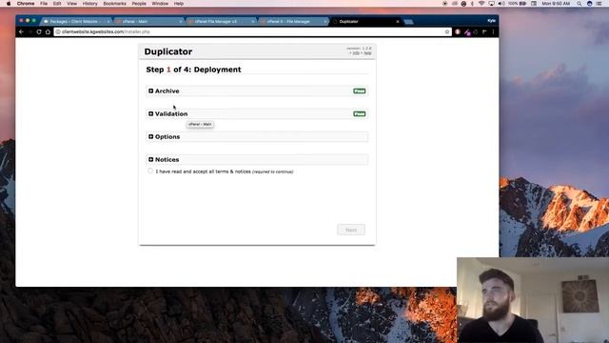The height and width of the screenshot is (343, 609).
Task: Close the Duplicator tab
Action: [x=398, y=21]
